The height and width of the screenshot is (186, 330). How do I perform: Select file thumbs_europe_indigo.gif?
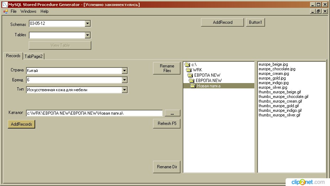click(280, 110)
